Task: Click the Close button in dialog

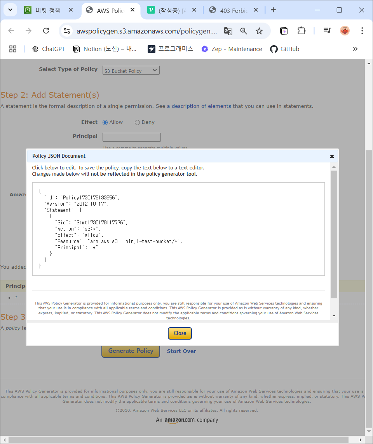Action: 180,333
